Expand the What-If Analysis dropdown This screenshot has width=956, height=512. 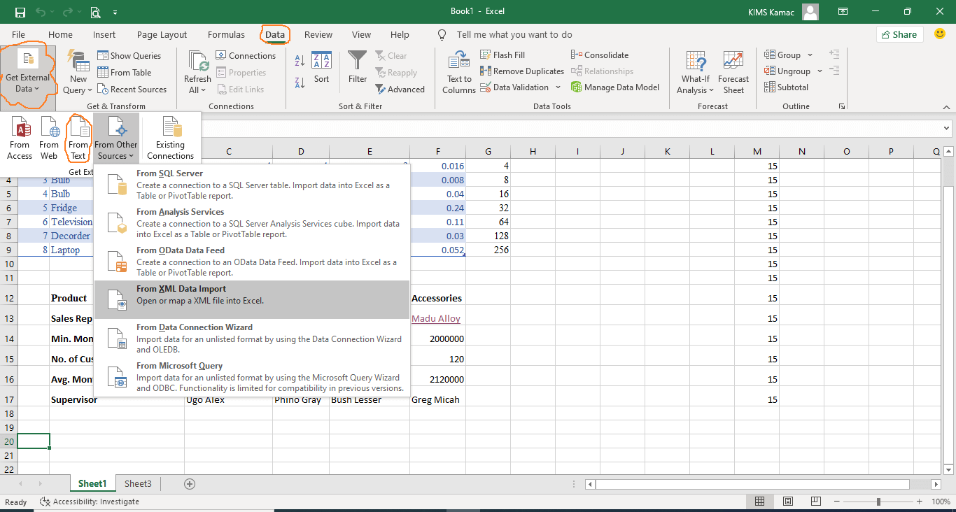point(694,72)
